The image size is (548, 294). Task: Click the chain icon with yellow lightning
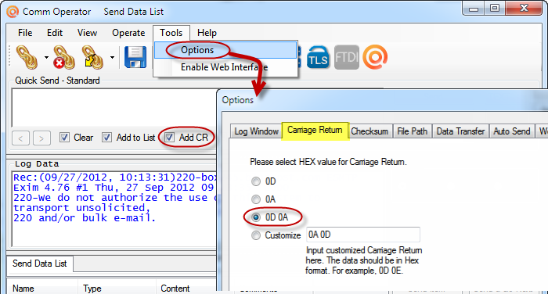pyautogui.click(x=92, y=57)
